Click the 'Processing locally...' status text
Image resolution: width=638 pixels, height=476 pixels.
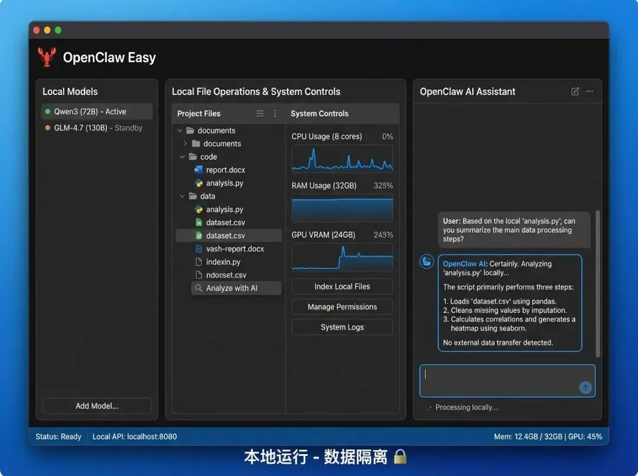point(466,407)
